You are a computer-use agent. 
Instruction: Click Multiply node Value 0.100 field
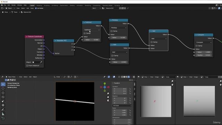click(119, 37)
